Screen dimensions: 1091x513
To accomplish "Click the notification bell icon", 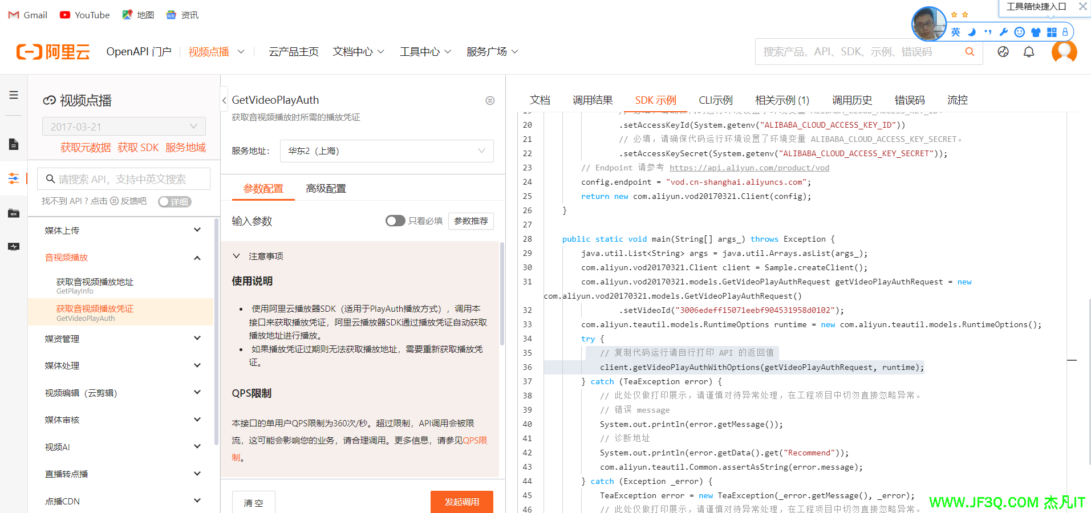I will pyautogui.click(x=1028, y=52).
